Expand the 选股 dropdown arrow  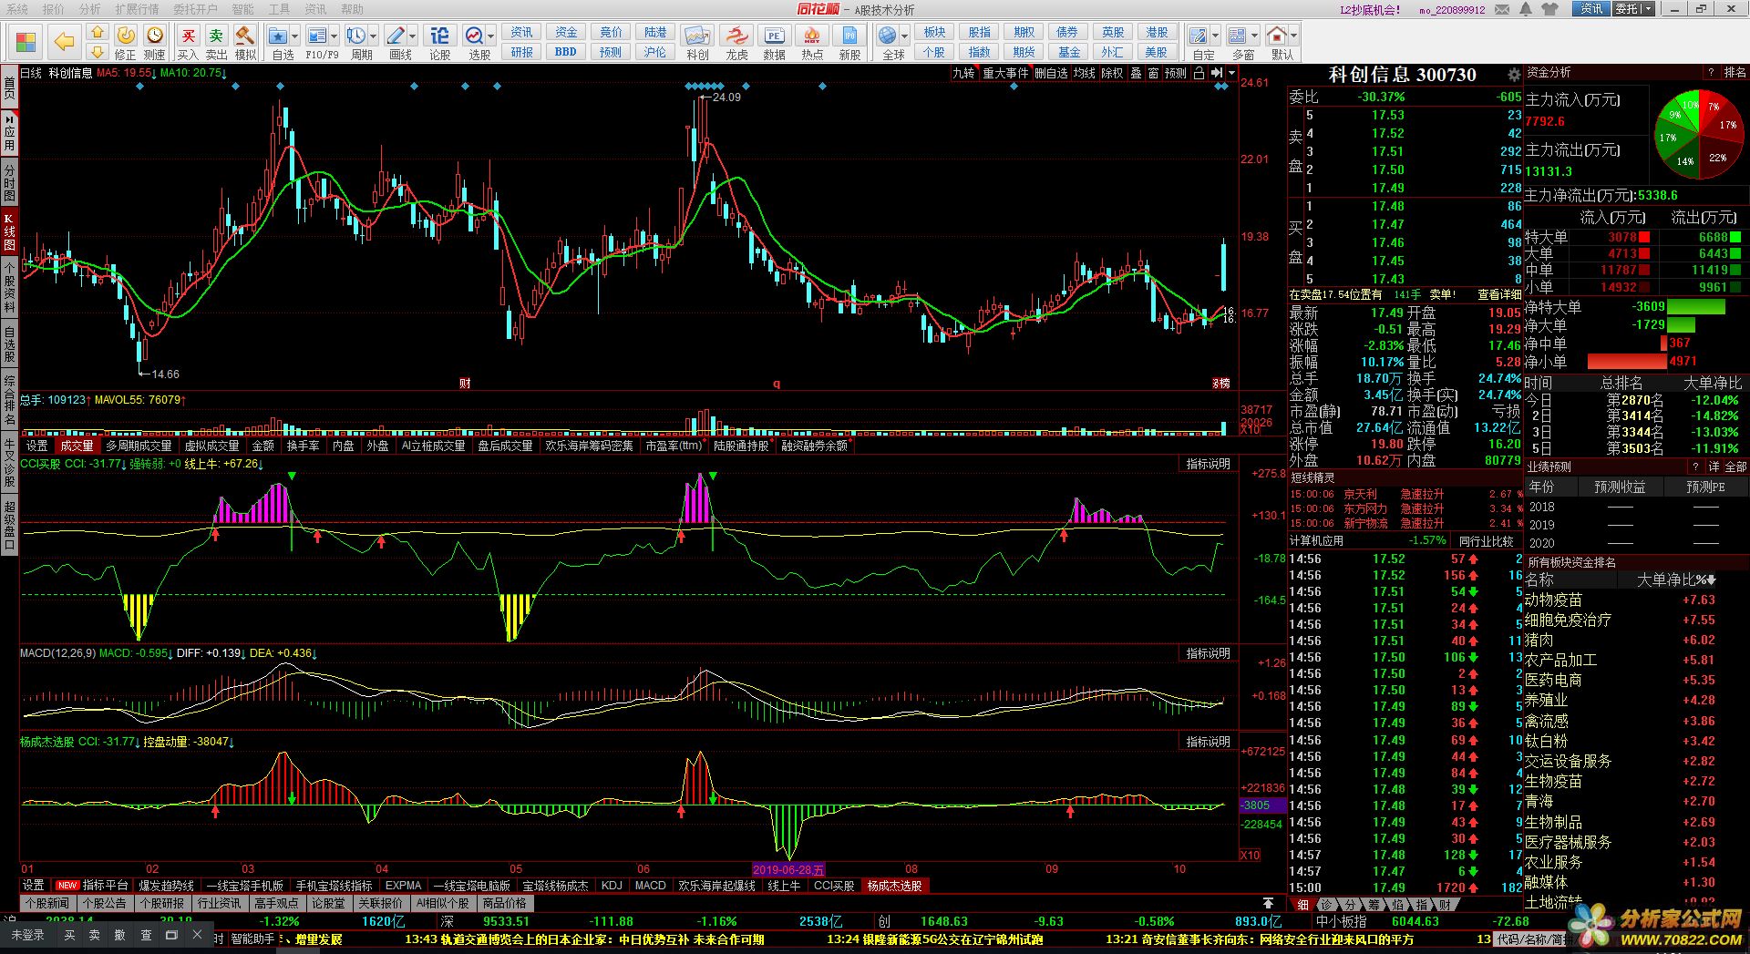[x=490, y=36]
